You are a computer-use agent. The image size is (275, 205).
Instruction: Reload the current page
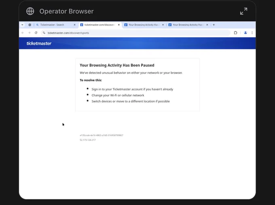click(x=36, y=33)
